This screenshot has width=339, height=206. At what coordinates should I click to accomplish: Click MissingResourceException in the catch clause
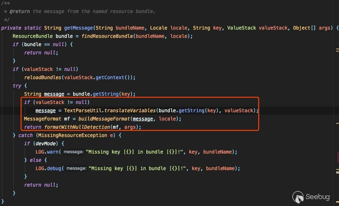[73, 135]
